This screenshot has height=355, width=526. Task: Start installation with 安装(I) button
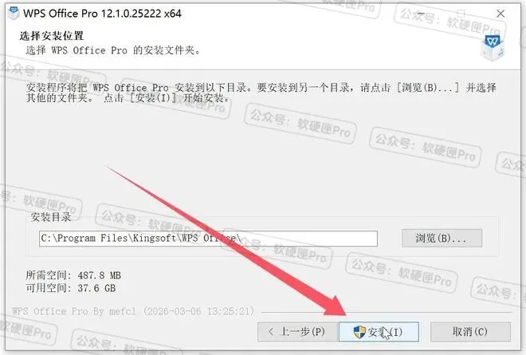(379, 332)
